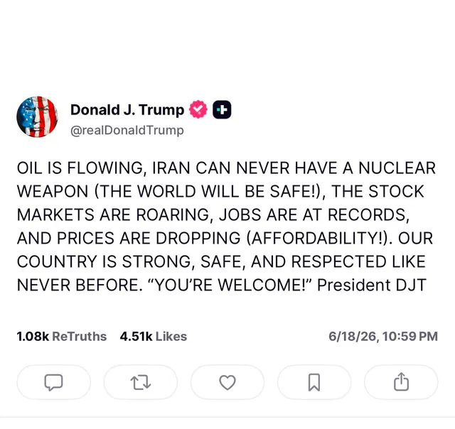This screenshot has height=429, width=455.
Task: Click the word "ReTruths" label
Action: [x=80, y=337]
